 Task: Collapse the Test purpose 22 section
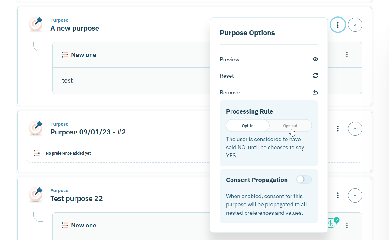coord(355,196)
